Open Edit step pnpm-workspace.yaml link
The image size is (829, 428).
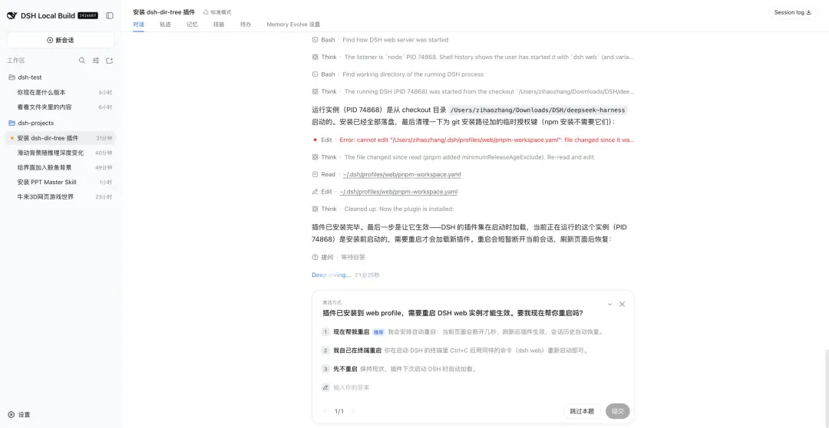(398, 192)
